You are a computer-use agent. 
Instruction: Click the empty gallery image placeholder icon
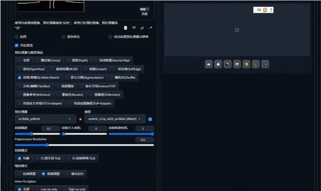coord(237,30)
